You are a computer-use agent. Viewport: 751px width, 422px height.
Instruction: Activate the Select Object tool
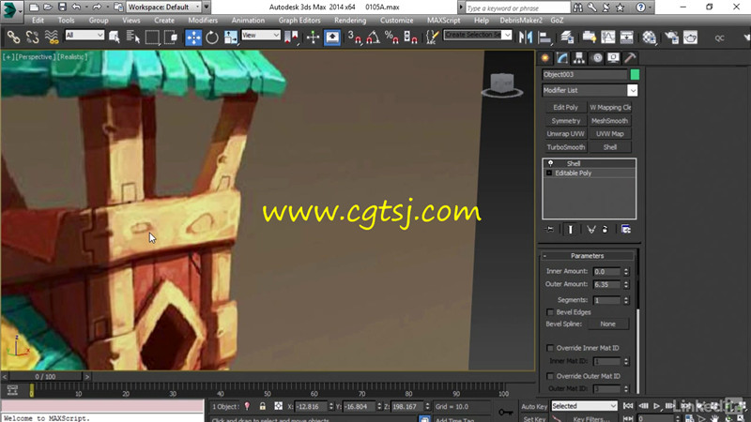click(x=115, y=38)
